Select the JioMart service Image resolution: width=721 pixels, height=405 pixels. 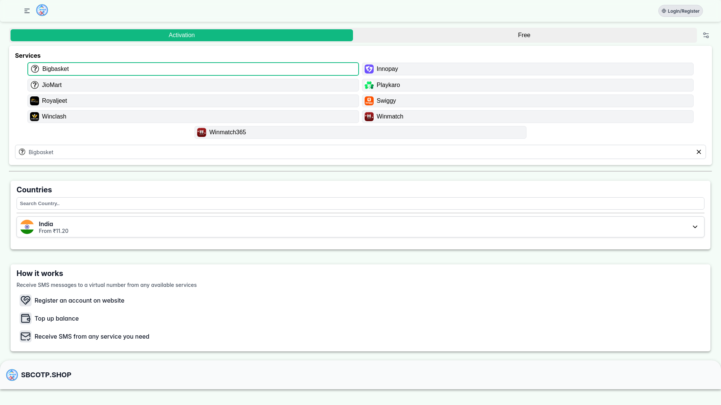(x=193, y=85)
